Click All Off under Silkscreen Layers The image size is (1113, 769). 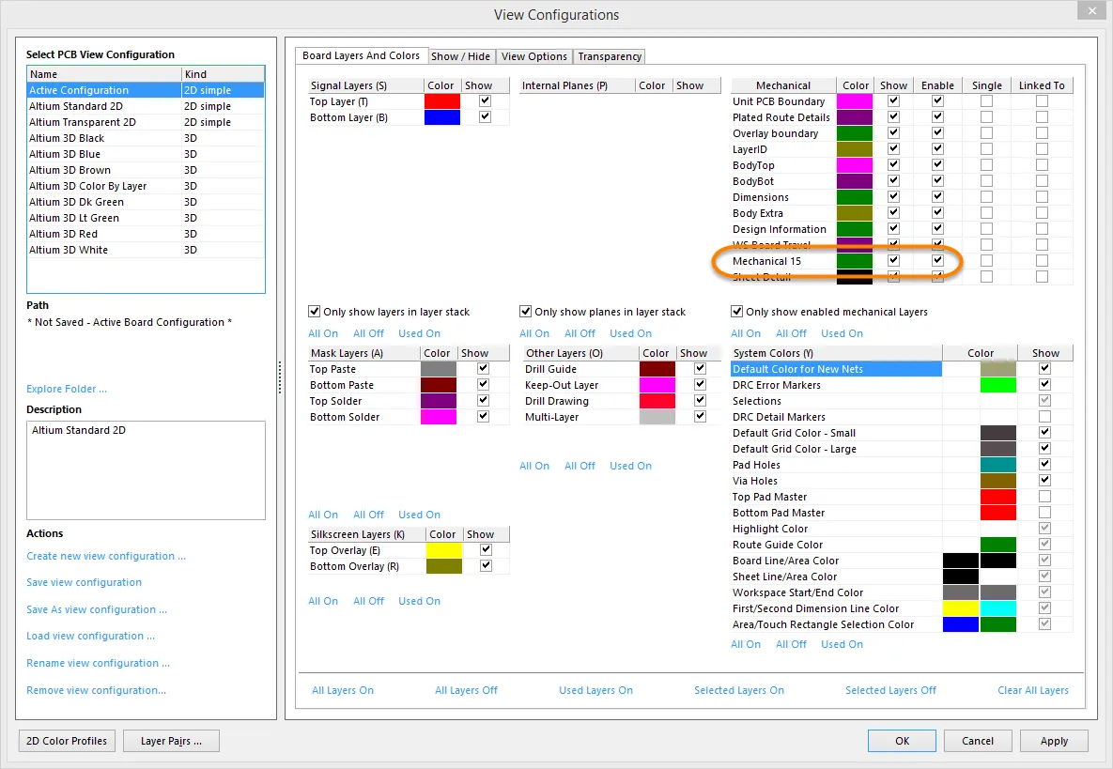[x=368, y=601]
